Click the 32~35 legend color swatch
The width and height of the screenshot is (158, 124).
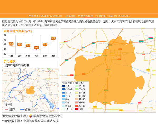(x=77, y=99)
